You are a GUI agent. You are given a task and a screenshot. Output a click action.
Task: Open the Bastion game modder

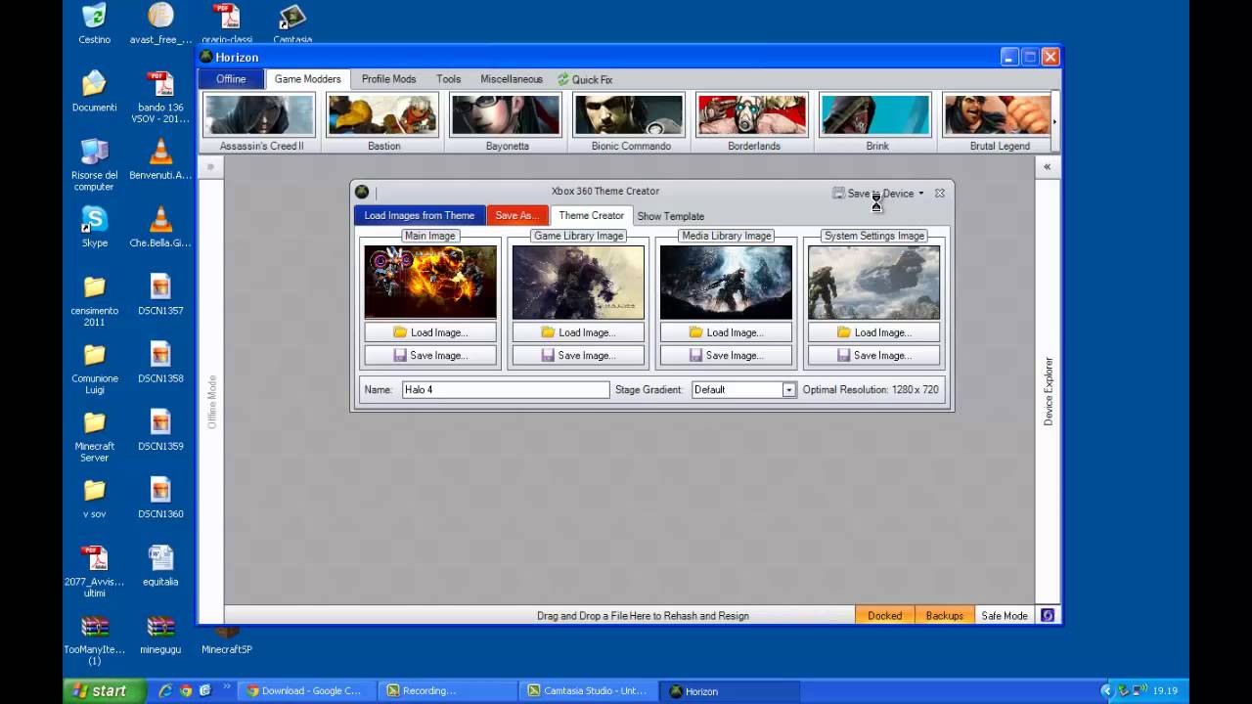coord(383,122)
